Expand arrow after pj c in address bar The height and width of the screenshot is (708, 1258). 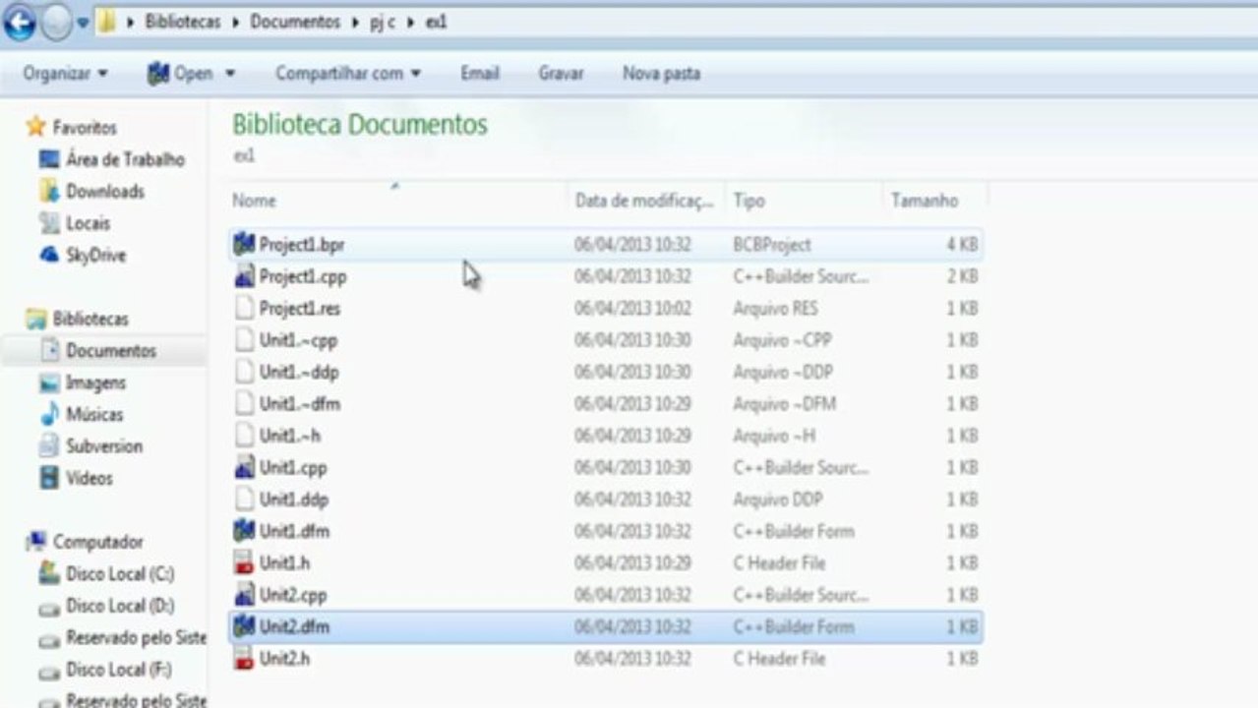tap(411, 22)
